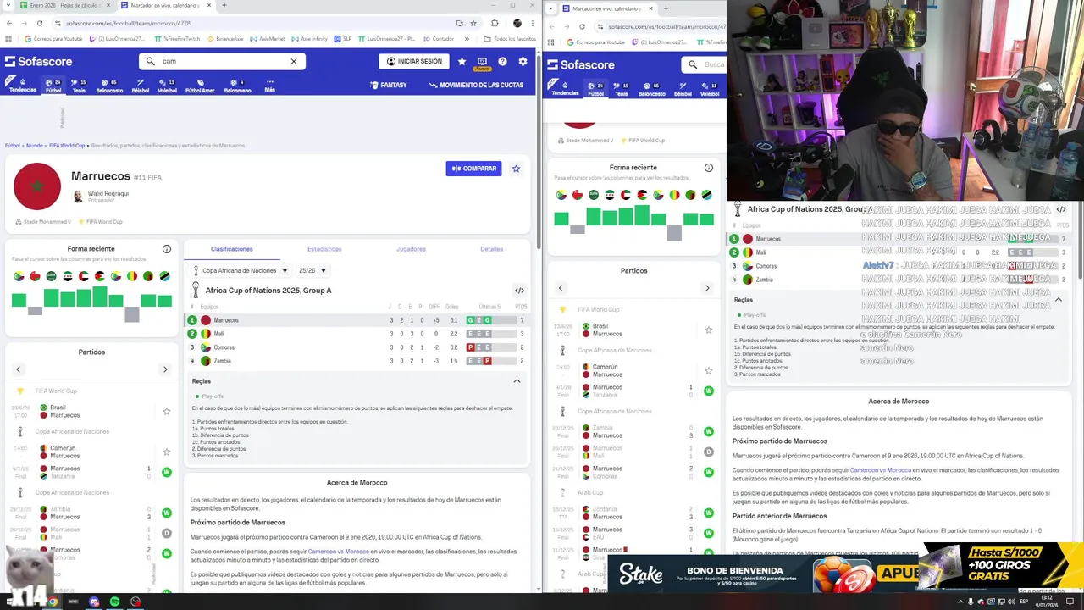
Task: Open the Más sports menu
Action: tap(269, 86)
